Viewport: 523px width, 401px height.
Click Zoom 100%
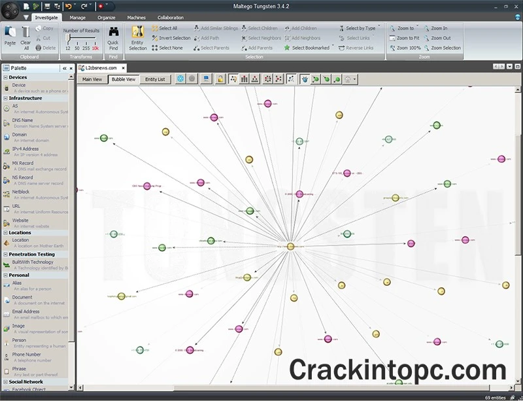pos(405,48)
